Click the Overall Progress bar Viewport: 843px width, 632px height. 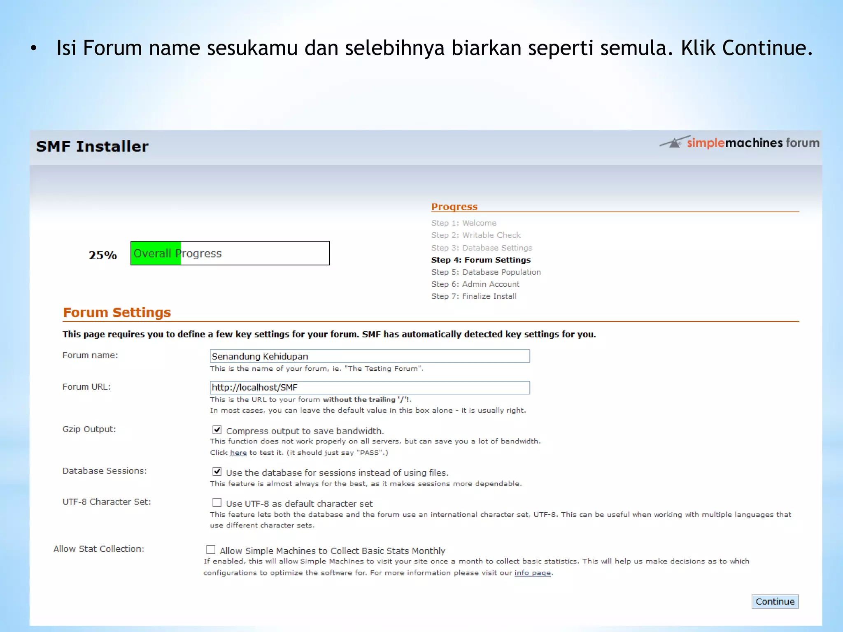[230, 253]
